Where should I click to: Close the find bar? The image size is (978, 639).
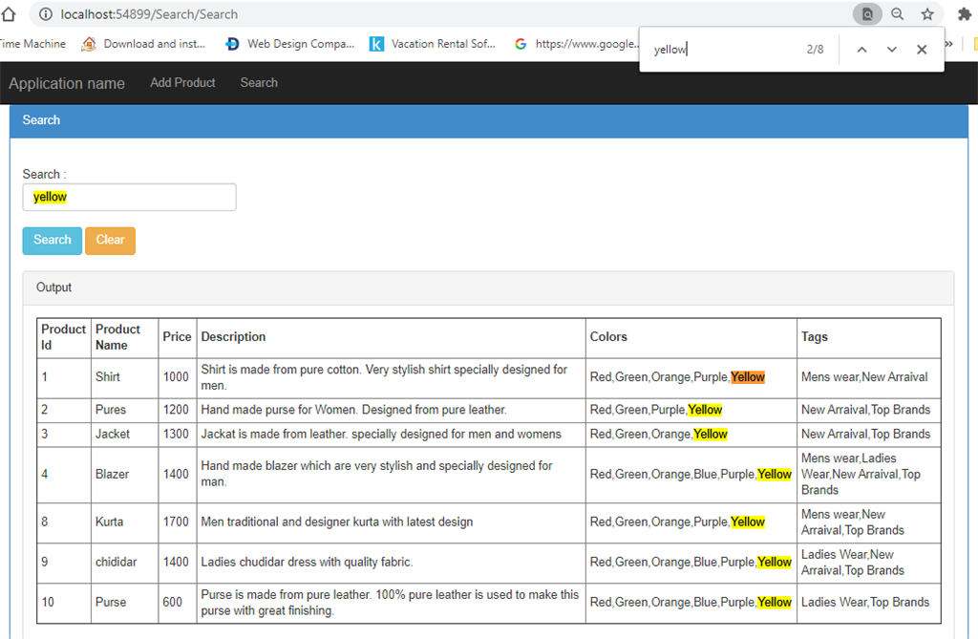[x=922, y=50]
